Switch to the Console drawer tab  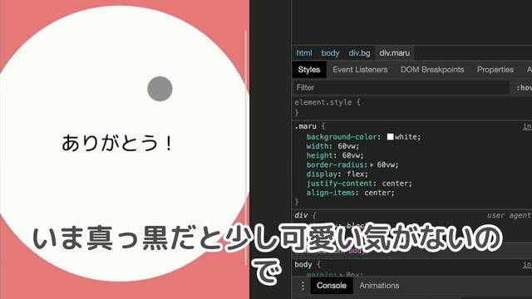coord(332,286)
